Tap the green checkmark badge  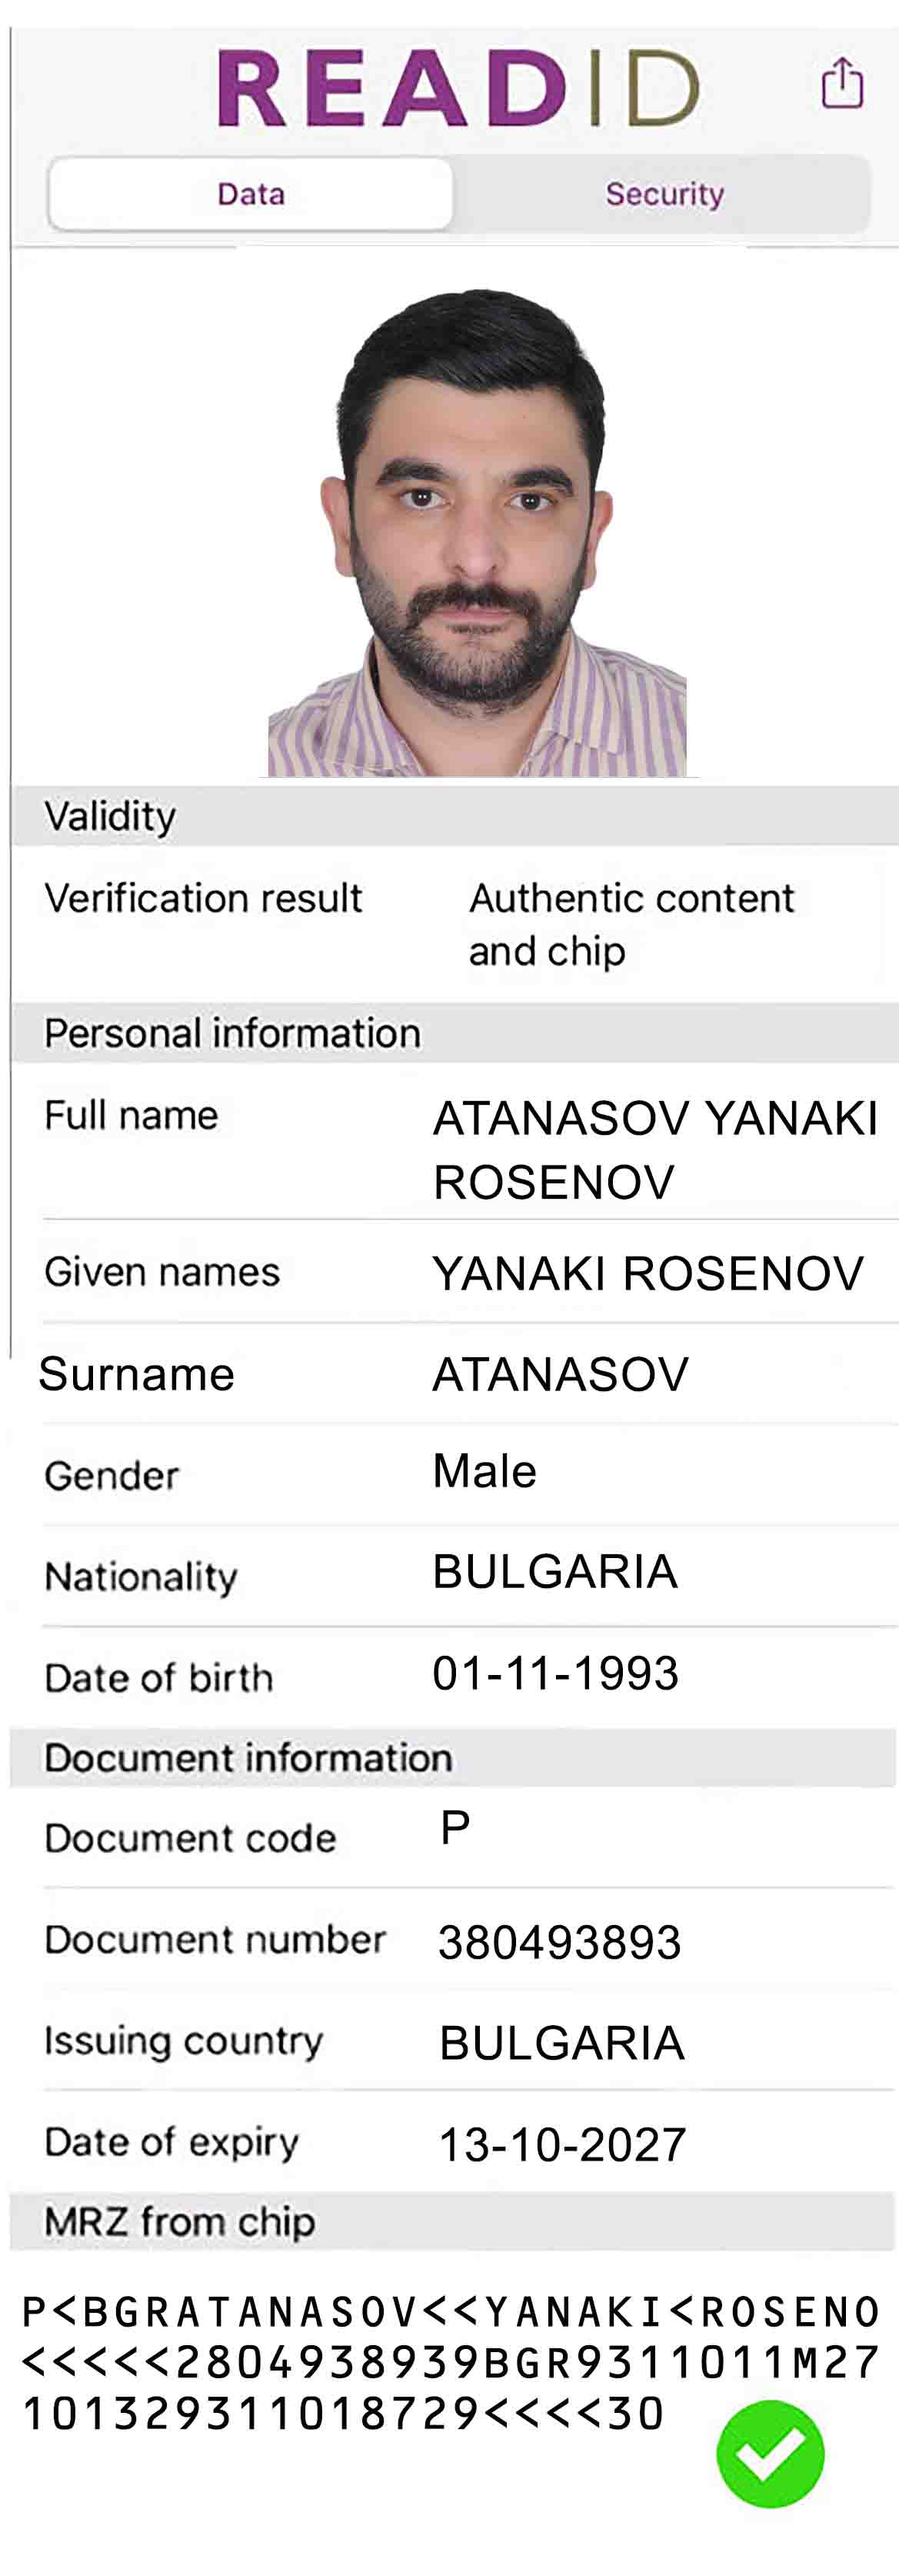[x=770, y=2454]
